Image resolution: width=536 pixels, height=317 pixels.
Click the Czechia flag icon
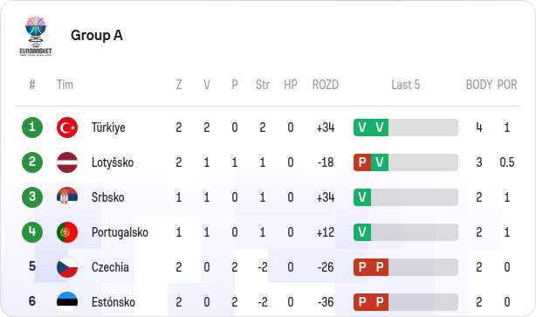tap(67, 267)
